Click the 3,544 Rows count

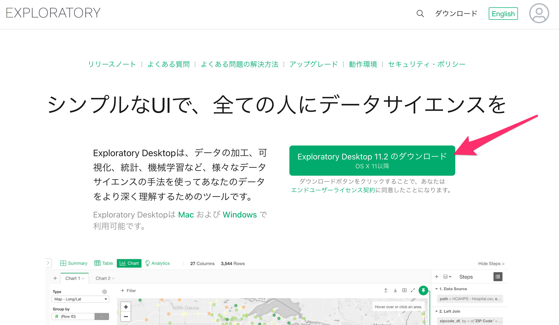(x=233, y=263)
